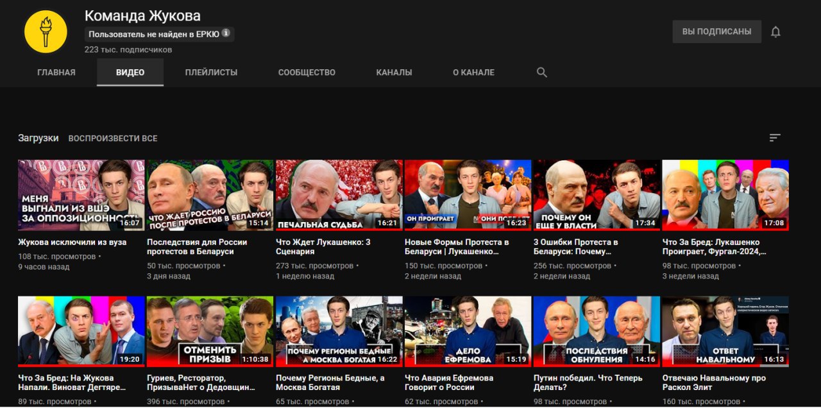Select the ВИДЕО tab

(x=130, y=72)
